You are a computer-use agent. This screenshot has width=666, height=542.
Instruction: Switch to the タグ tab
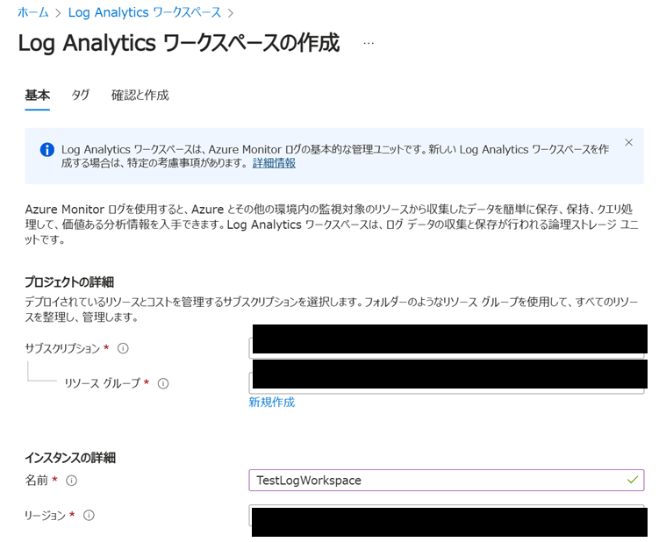[80, 95]
